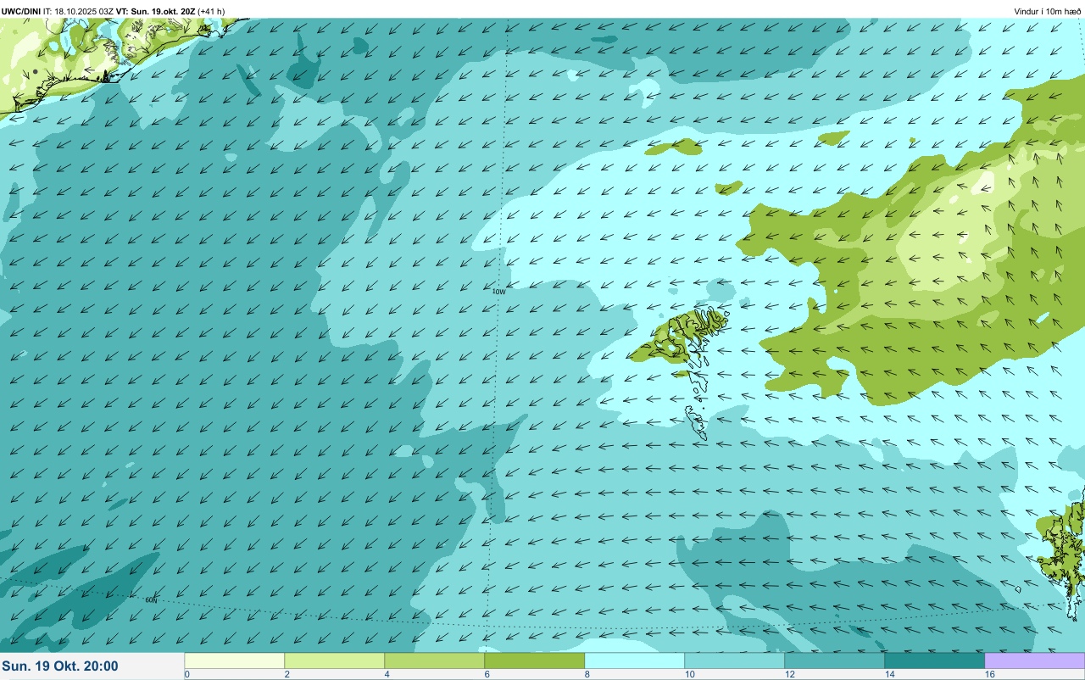Click the 'VT: Sun. 19.okt. 20Z' valid time
The width and height of the screenshot is (1085, 680).
[155, 11]
